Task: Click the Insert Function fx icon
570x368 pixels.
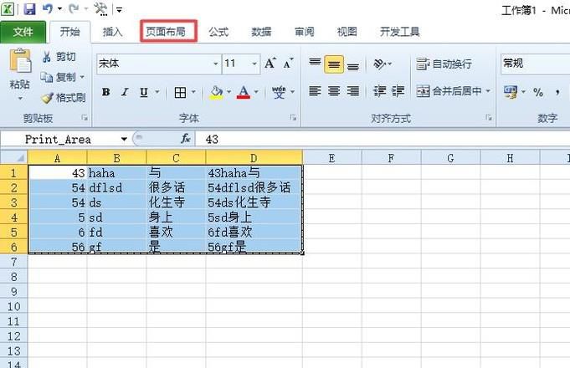Action: (185, 138)
